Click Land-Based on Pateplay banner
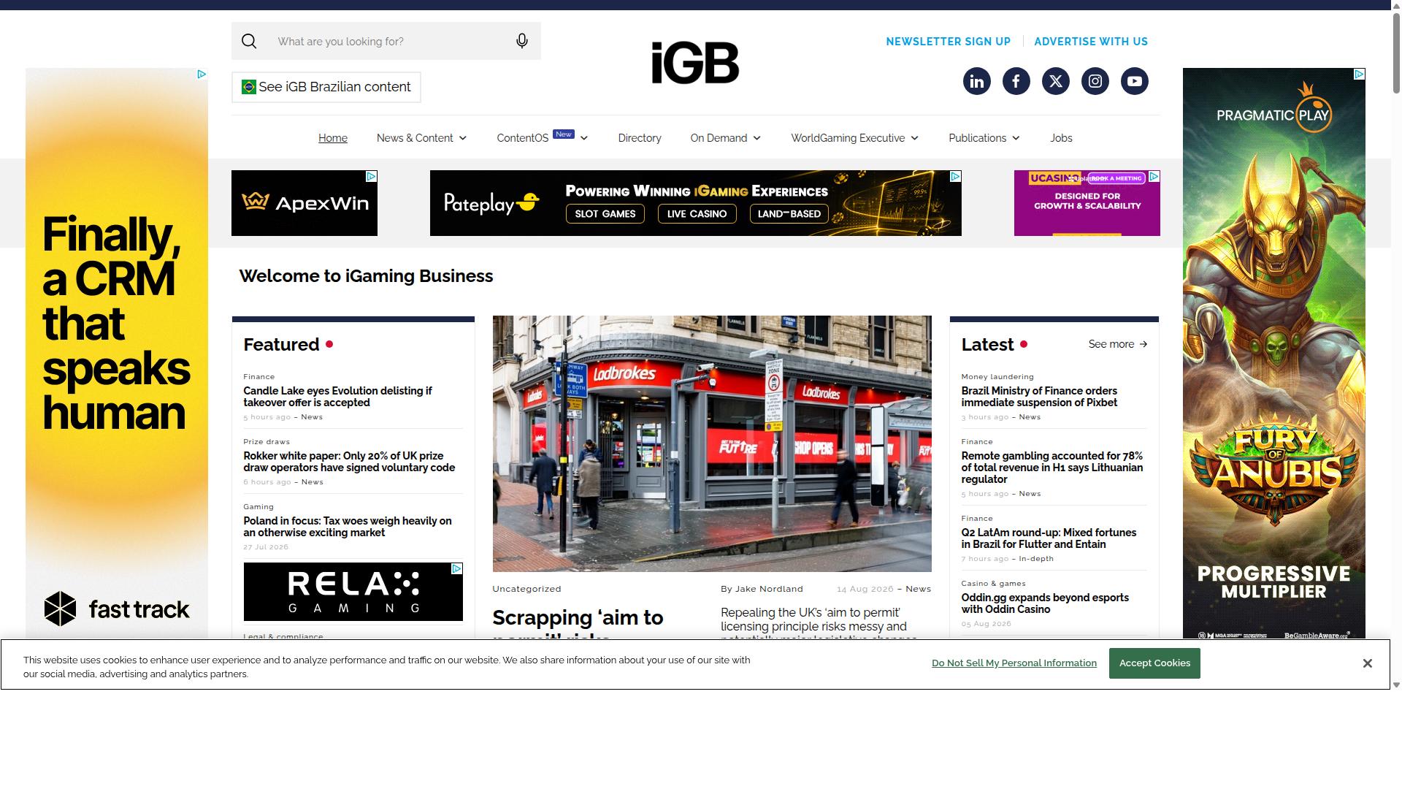The height and width of the screenshot is (789, 1402). click(789, 214)
